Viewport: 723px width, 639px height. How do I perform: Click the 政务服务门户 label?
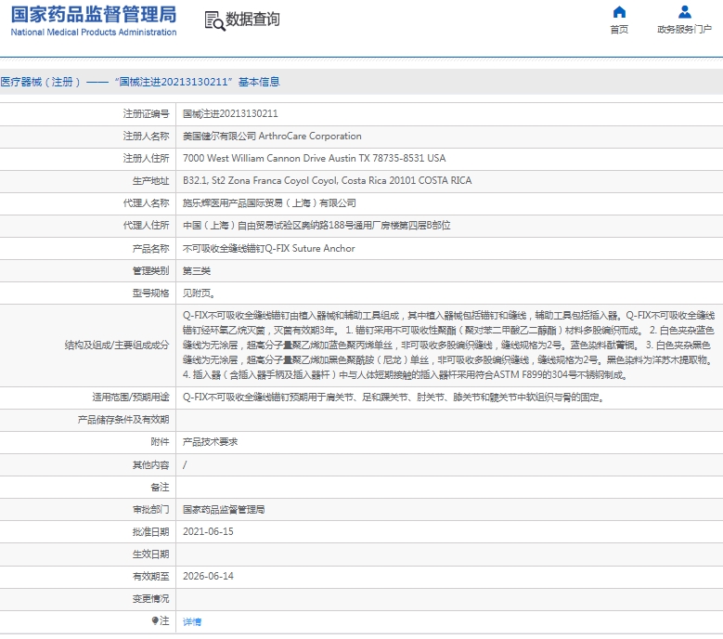(684, 30)
